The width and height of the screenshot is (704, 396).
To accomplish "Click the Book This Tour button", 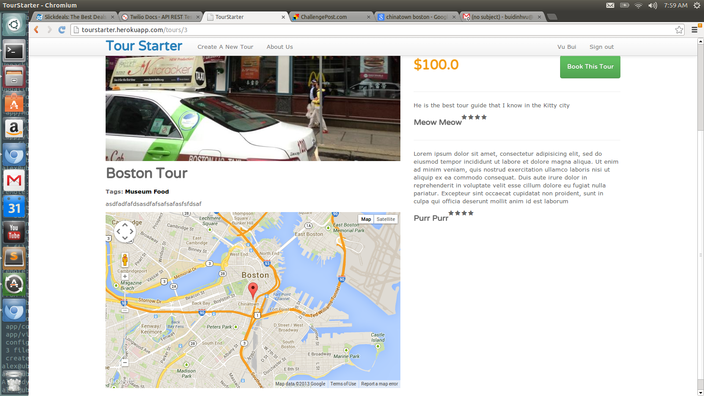I will (x=590, y=66).
